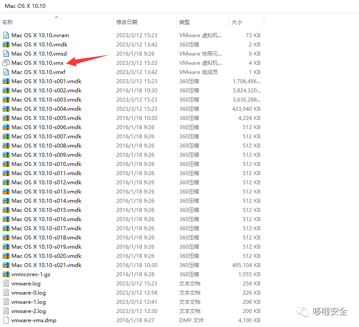This screenshot has height=327, width=359.
Task: Click the VMware 组成员 type of the vmxf file
Action: (x=198, y=72)
